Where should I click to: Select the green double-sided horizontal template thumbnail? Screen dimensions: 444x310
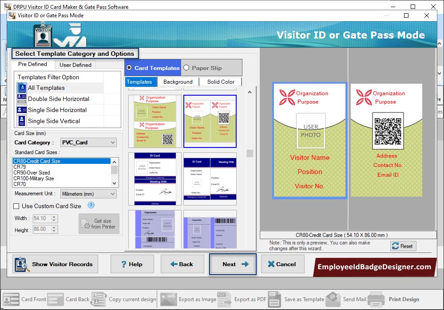point(155,121)
